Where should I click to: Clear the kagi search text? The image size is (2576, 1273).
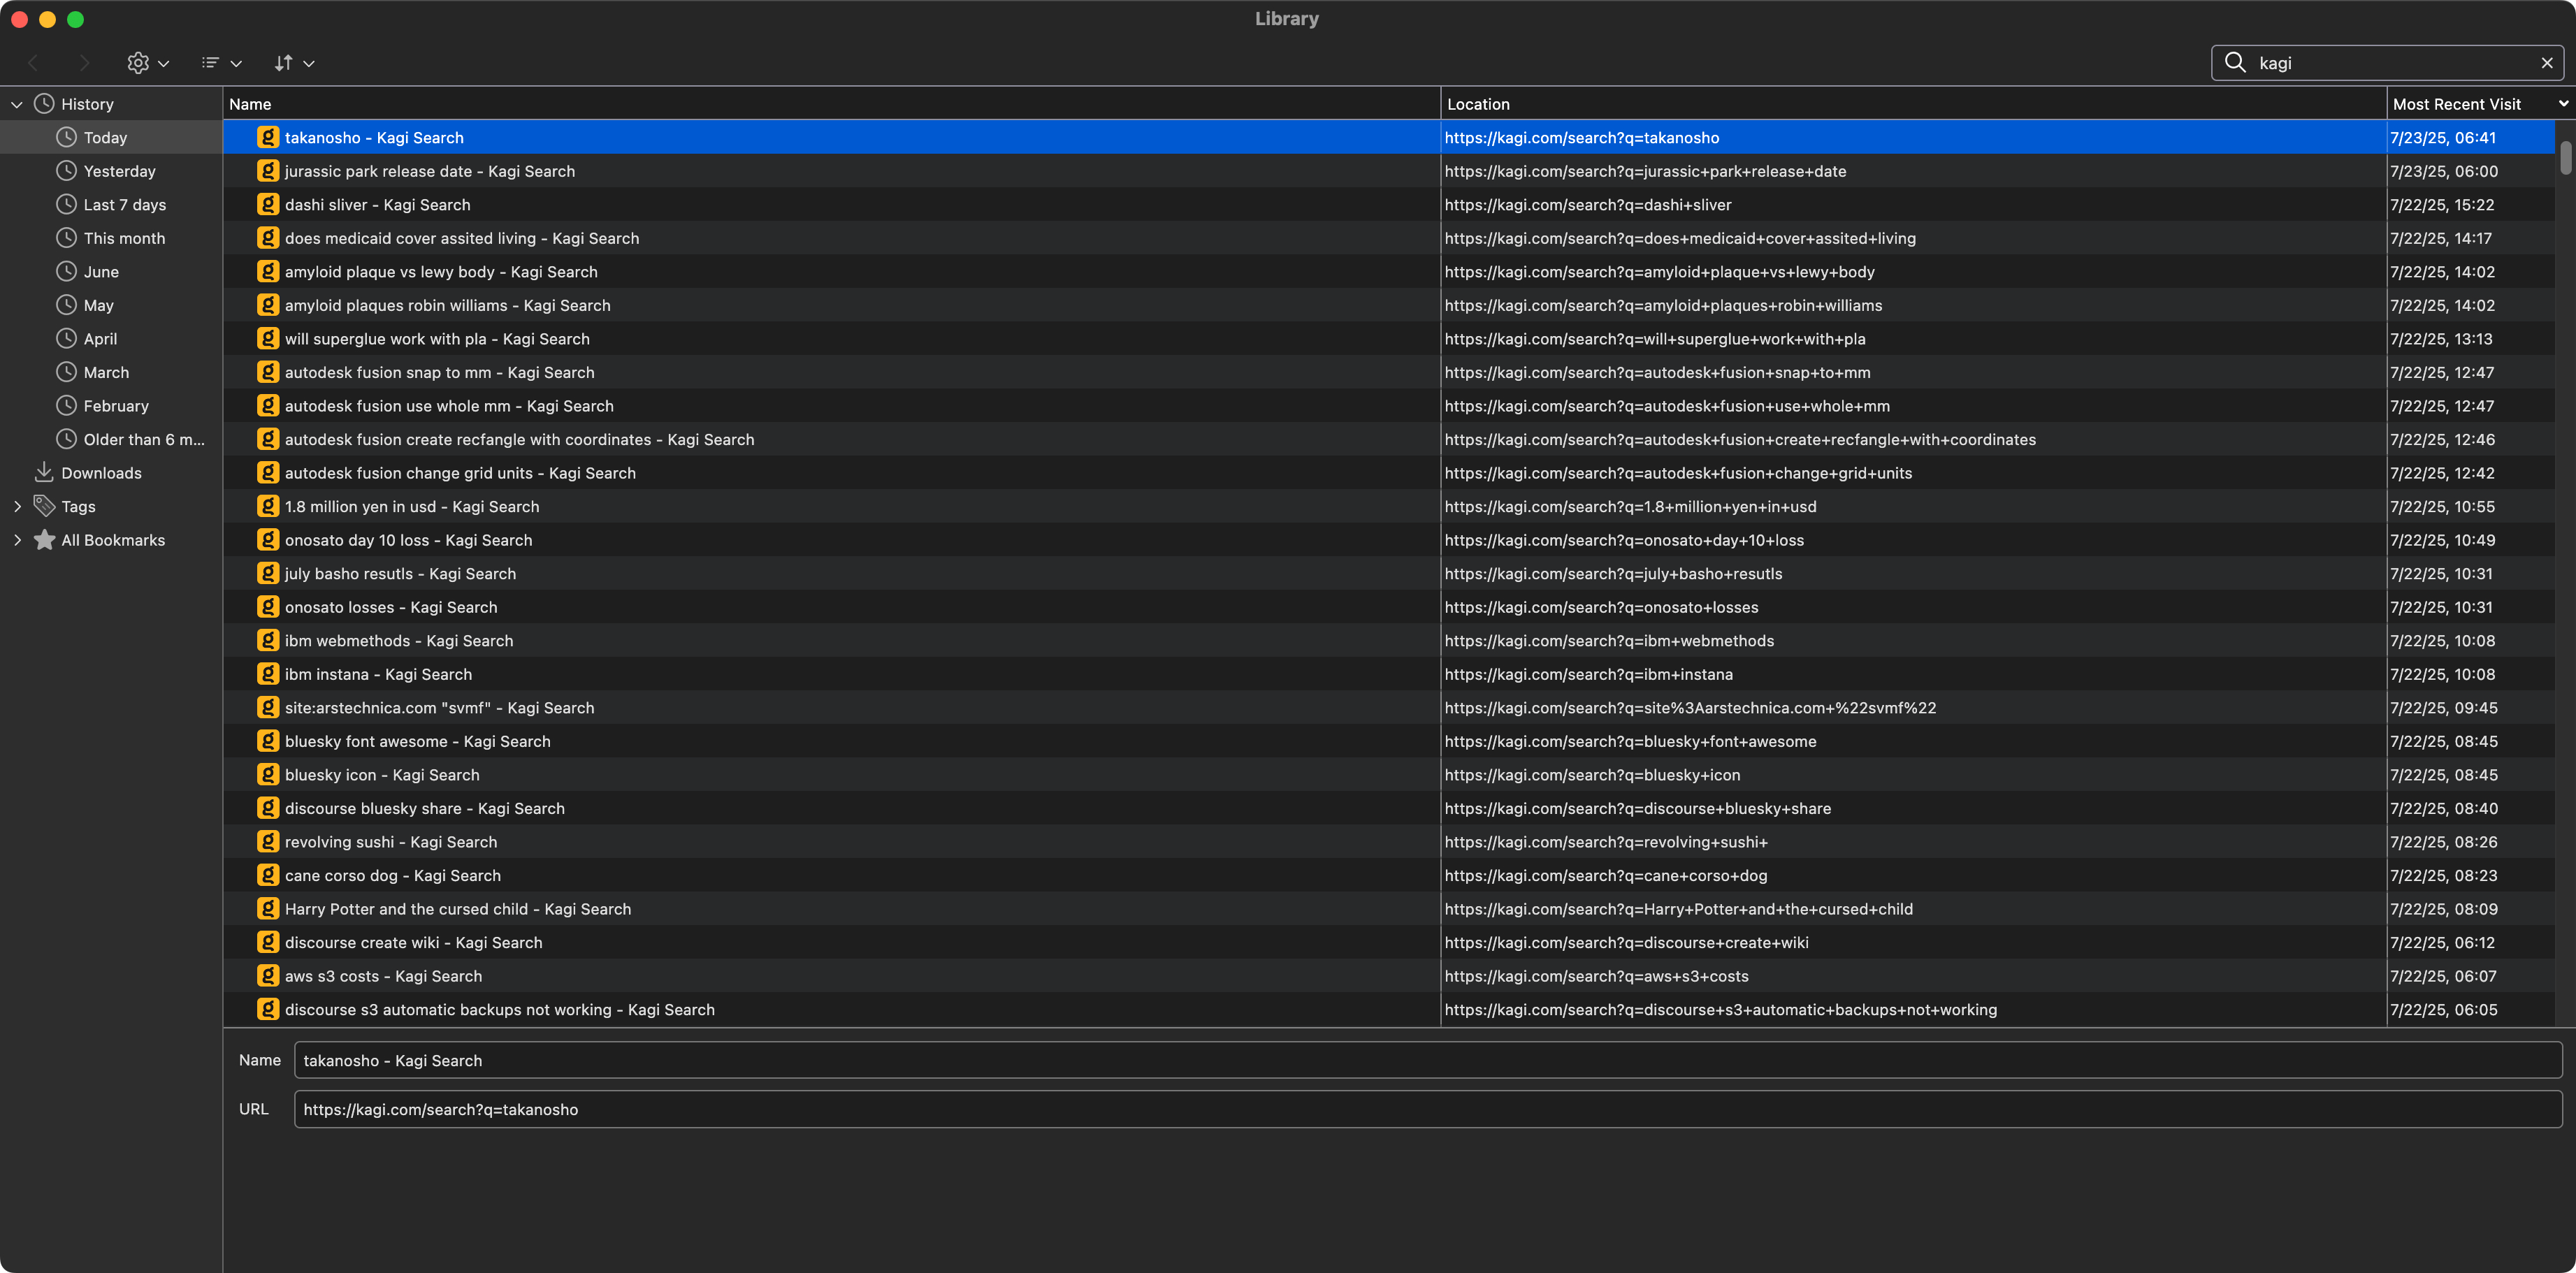click(x=2547, y=63)
